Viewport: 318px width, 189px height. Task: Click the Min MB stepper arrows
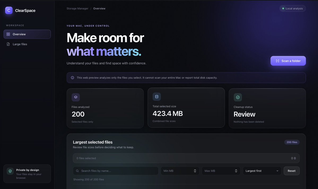[195, 171]
